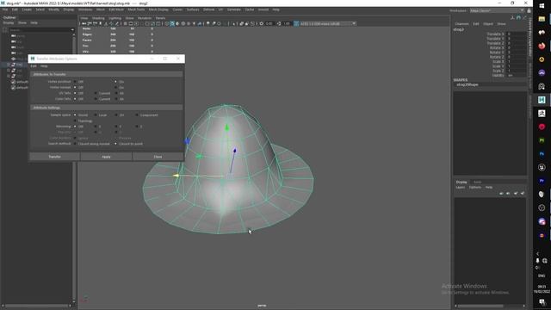551x310 pixels.
Task: Switch to the Anim tab in layer editor
Action: coord(477,182)
